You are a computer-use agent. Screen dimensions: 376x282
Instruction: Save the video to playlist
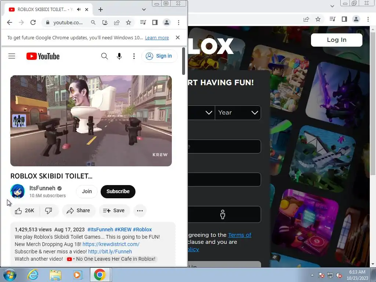114,210
